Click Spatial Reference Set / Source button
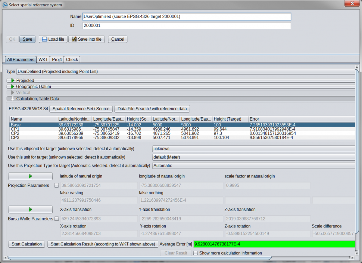Viewport: 362px width, 263px height. pos(81,109)
